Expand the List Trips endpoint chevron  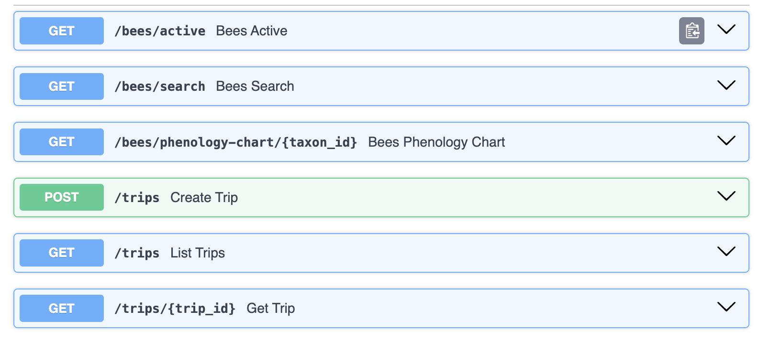(726, 252)
